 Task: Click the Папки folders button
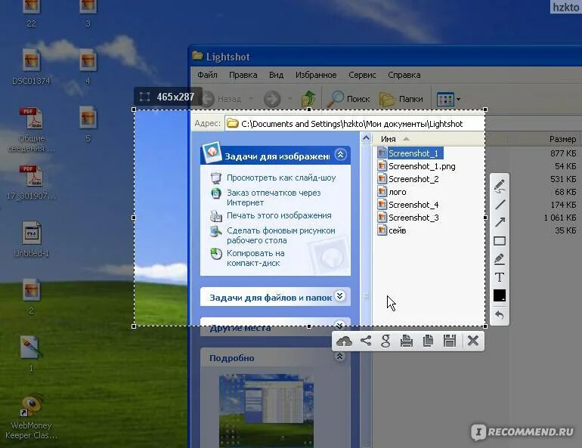pos(401,99)
